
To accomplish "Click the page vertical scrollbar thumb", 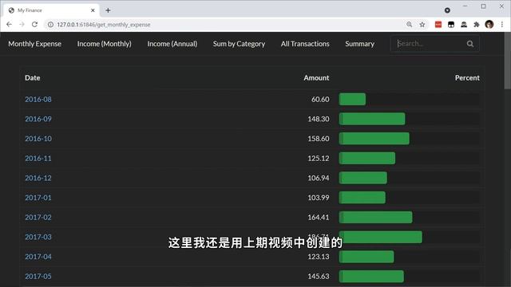I will pos(508,61).
